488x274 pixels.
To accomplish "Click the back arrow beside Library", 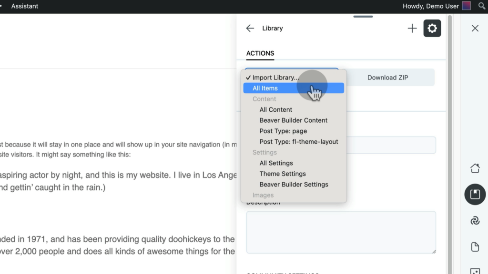I will (x=250, y=29).
